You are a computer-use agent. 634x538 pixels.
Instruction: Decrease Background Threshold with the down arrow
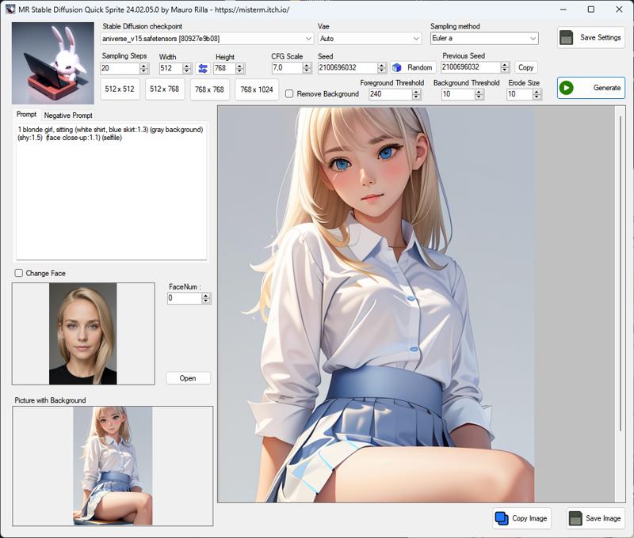479,97
